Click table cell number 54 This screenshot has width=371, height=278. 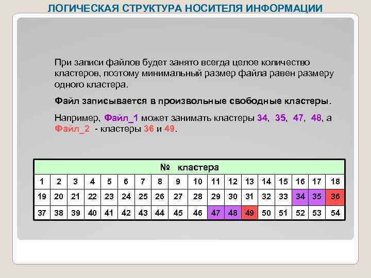coord(335,213)
